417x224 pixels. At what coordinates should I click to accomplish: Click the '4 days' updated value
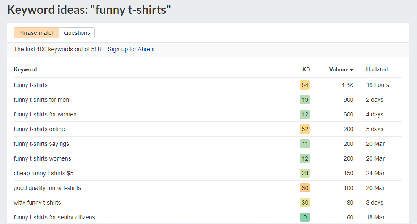[375, 114]
